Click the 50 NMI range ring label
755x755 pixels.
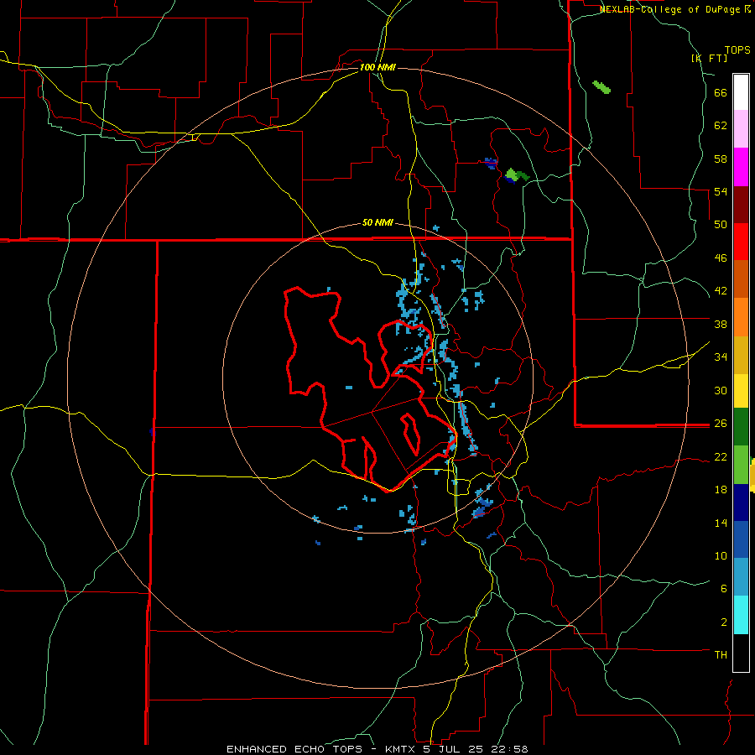(377, 222)
